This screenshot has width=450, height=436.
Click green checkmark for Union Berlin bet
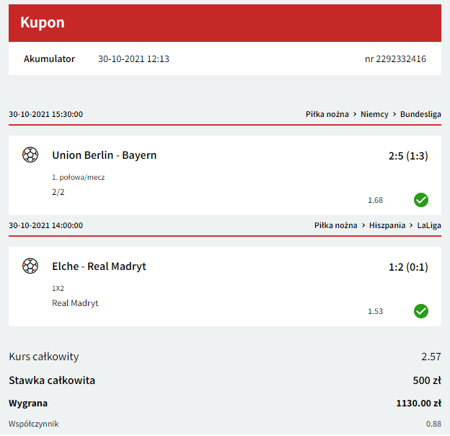point(421,200)
